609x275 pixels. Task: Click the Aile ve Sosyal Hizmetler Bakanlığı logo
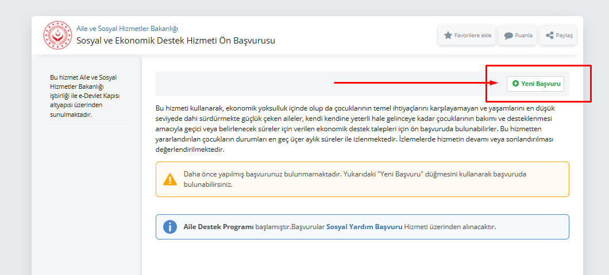57,35
